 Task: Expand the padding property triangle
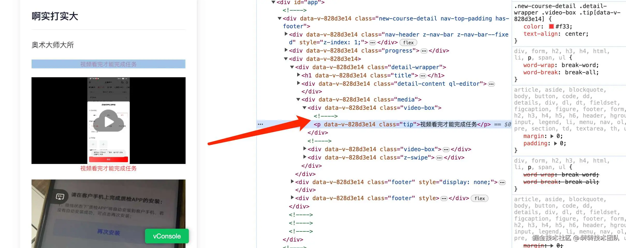coord(555,143)
